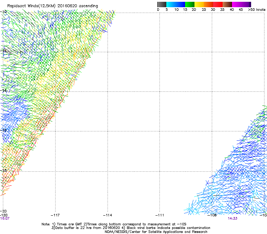267x234 pixels.
Task: Click the gray 0-5 knots legend segment
Action: point(162,4)
